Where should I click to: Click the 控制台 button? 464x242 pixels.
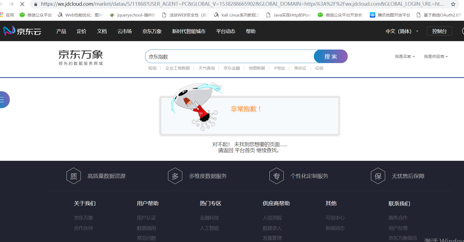tap(439, 31)
